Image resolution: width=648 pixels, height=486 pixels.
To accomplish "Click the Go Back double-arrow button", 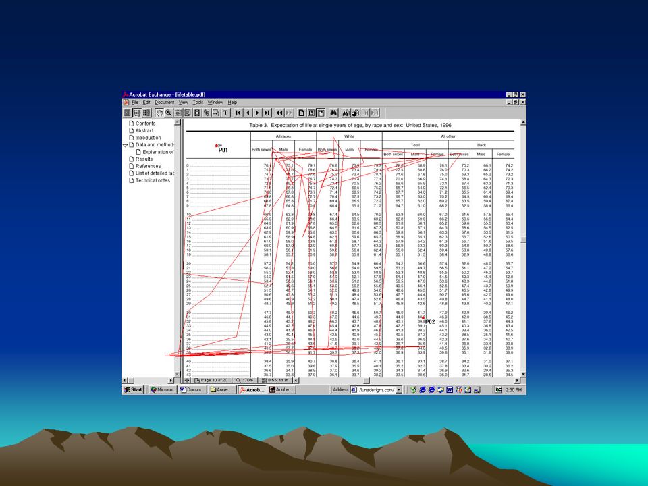I will click(279, 113).
